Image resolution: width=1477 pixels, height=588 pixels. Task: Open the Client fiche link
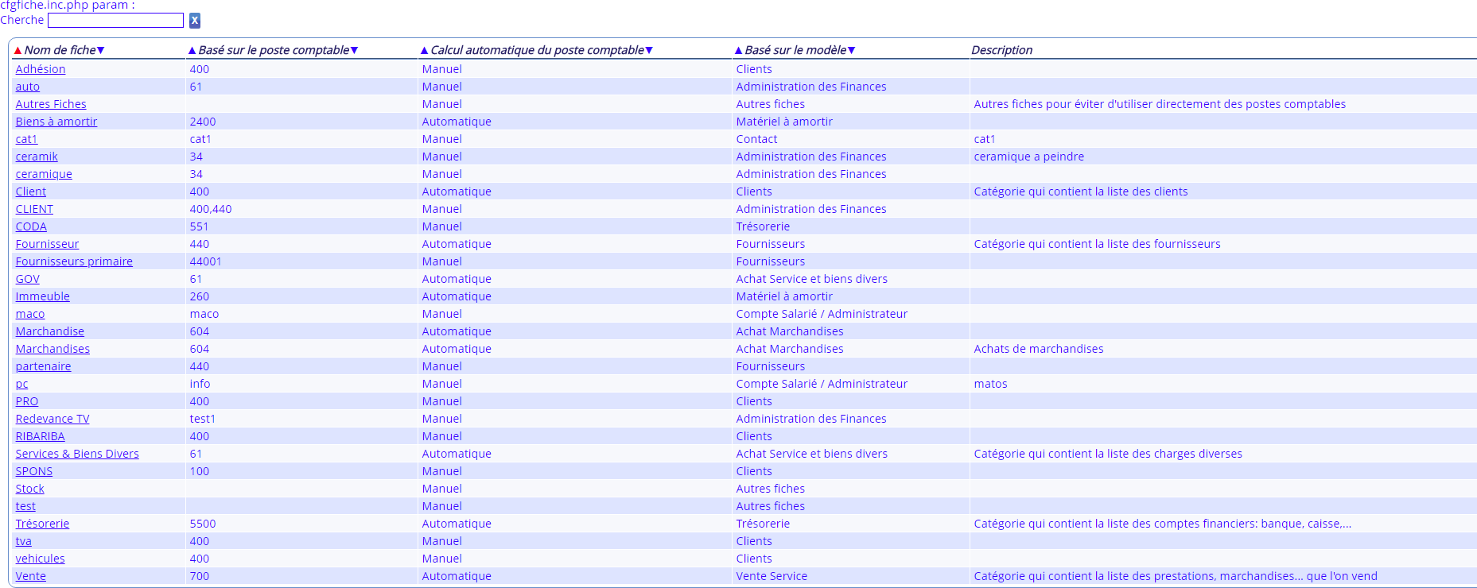click(x=31, y=191)
